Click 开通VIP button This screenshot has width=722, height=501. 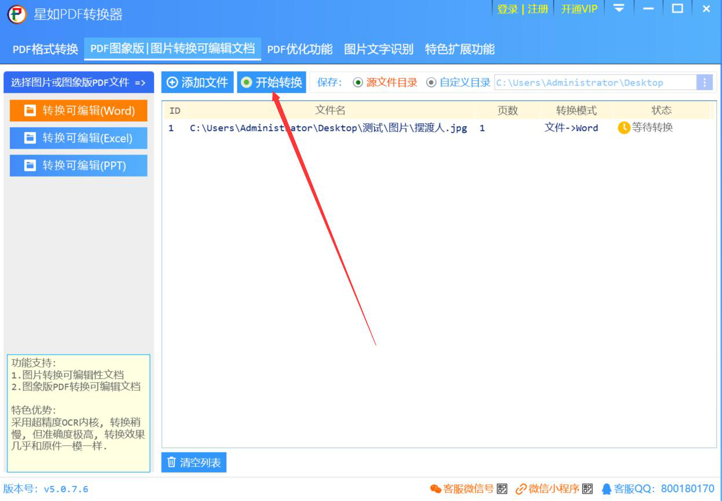[579, 9]
